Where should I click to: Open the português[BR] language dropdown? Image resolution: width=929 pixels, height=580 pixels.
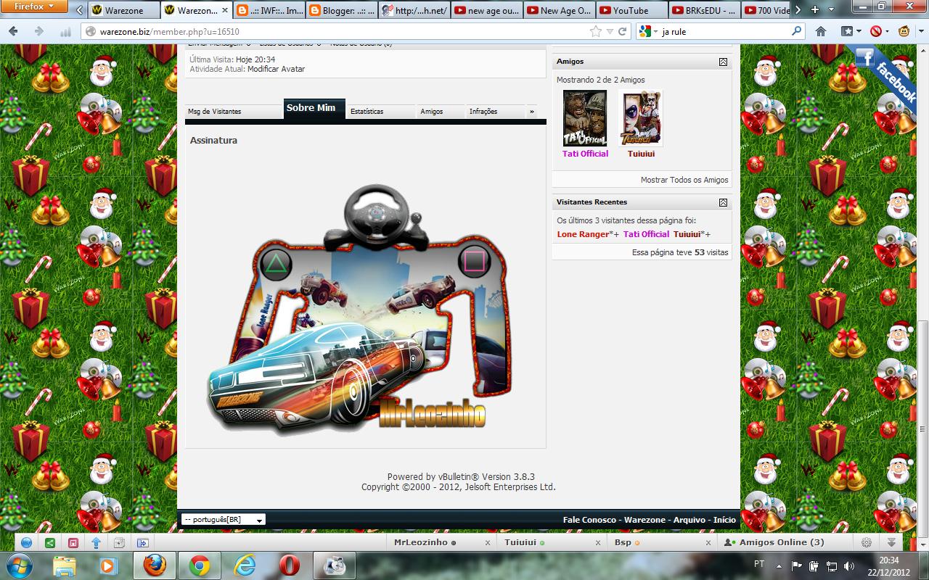click(x=224, y=519)
